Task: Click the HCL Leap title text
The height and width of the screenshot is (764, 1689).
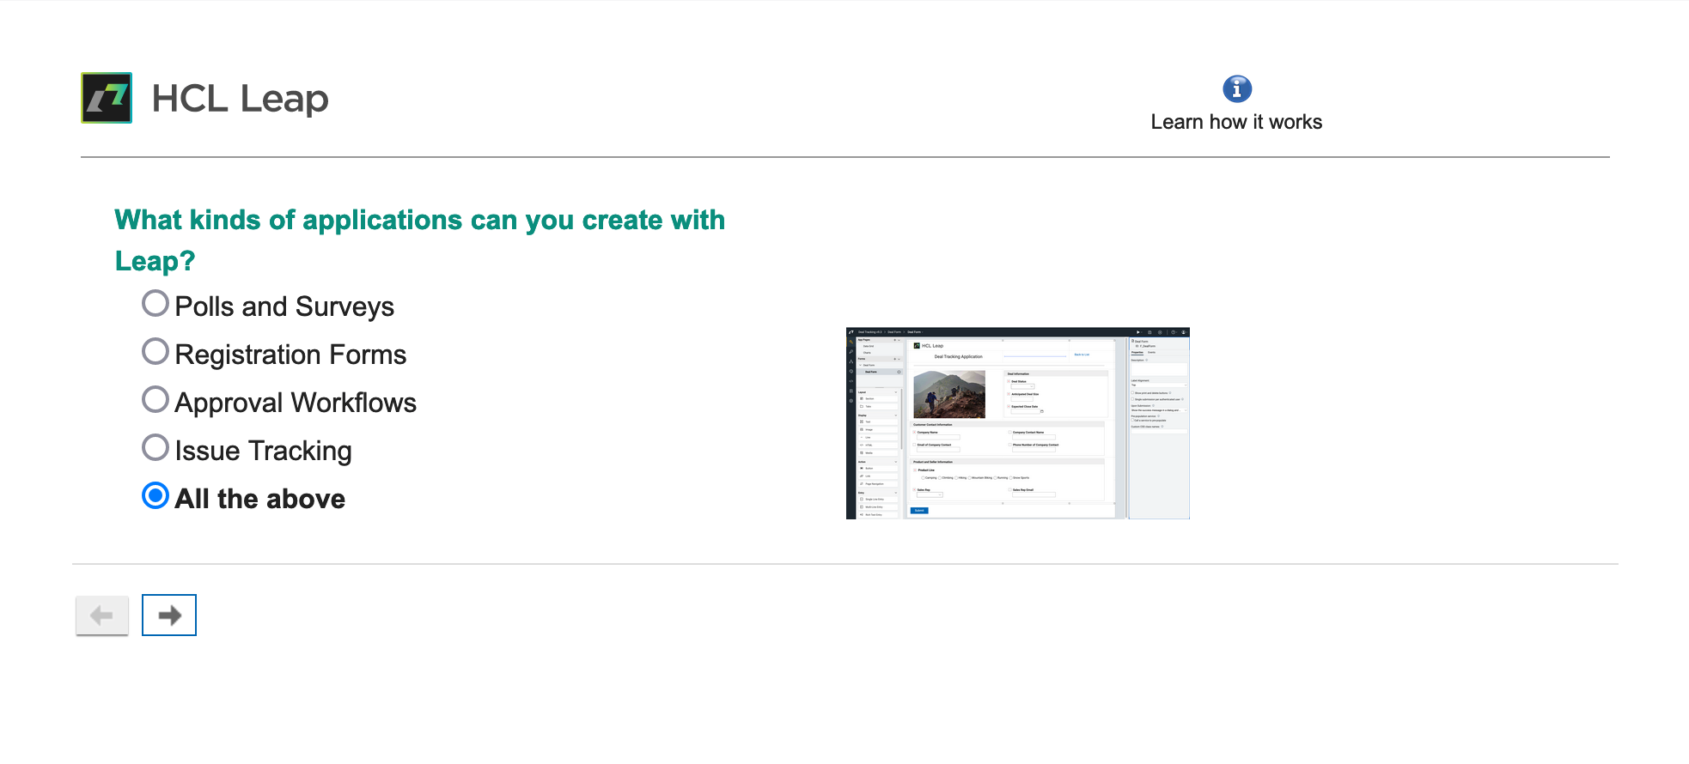Action: click(x=240, y=98)
